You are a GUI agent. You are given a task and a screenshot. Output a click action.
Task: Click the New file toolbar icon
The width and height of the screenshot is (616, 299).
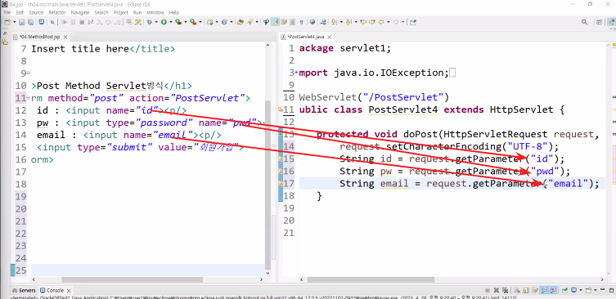(7, 22)
